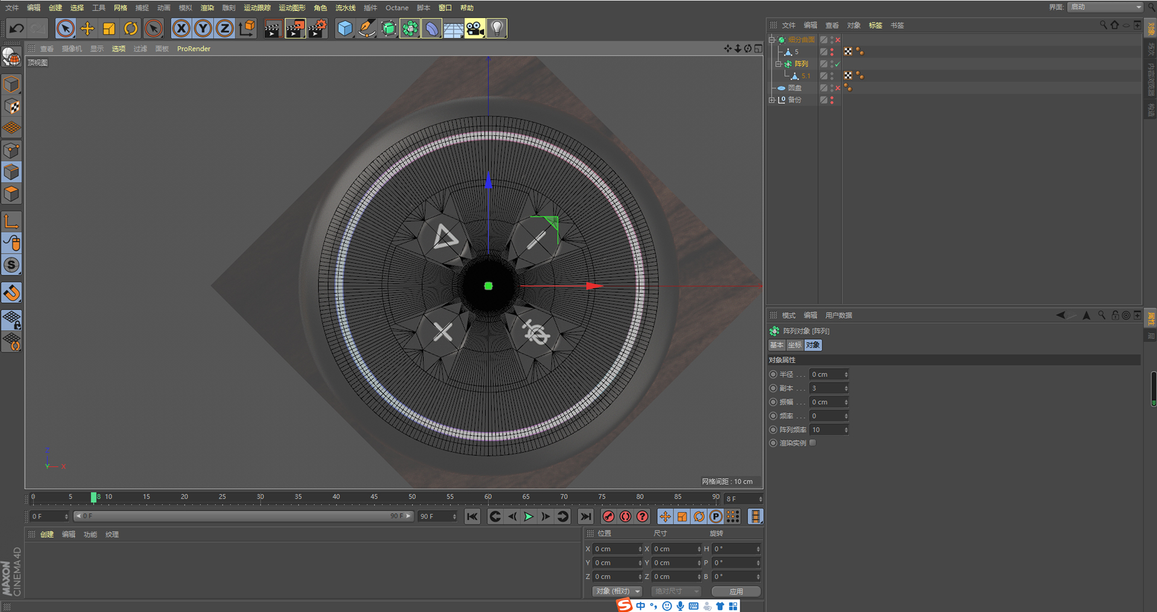Add a cube primitive object
This screenshot has width=1157, height=612.
point(345,28)
